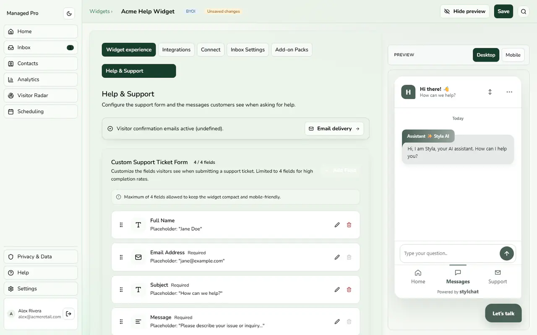Click the Let's talk launcher button
The width and height of the screenshot is (537, 335).
coord(503,313)
